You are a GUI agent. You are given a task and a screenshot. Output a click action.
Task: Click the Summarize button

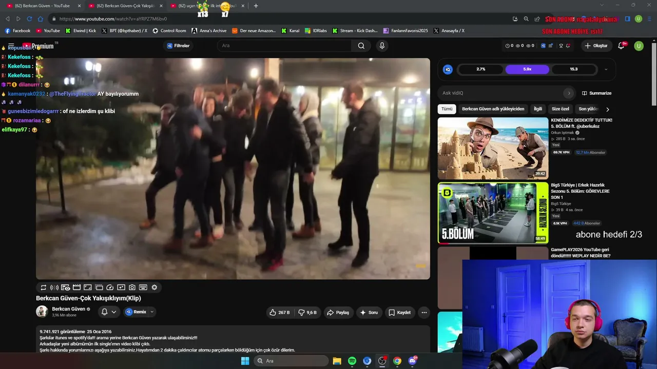(x=597, y=93)
